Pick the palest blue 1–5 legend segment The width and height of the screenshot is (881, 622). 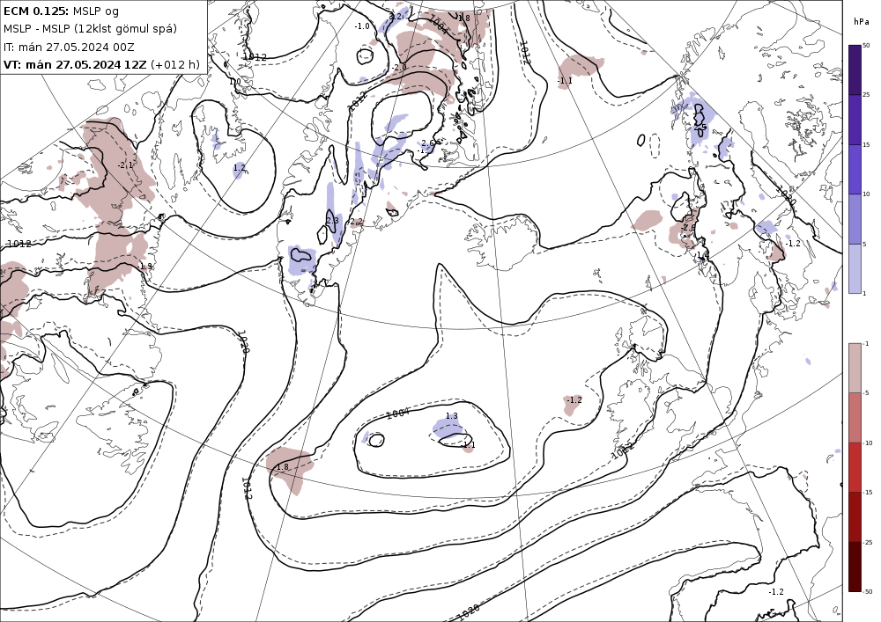[x=855, y=268]
